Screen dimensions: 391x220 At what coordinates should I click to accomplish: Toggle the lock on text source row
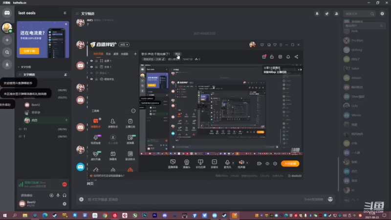96,67
